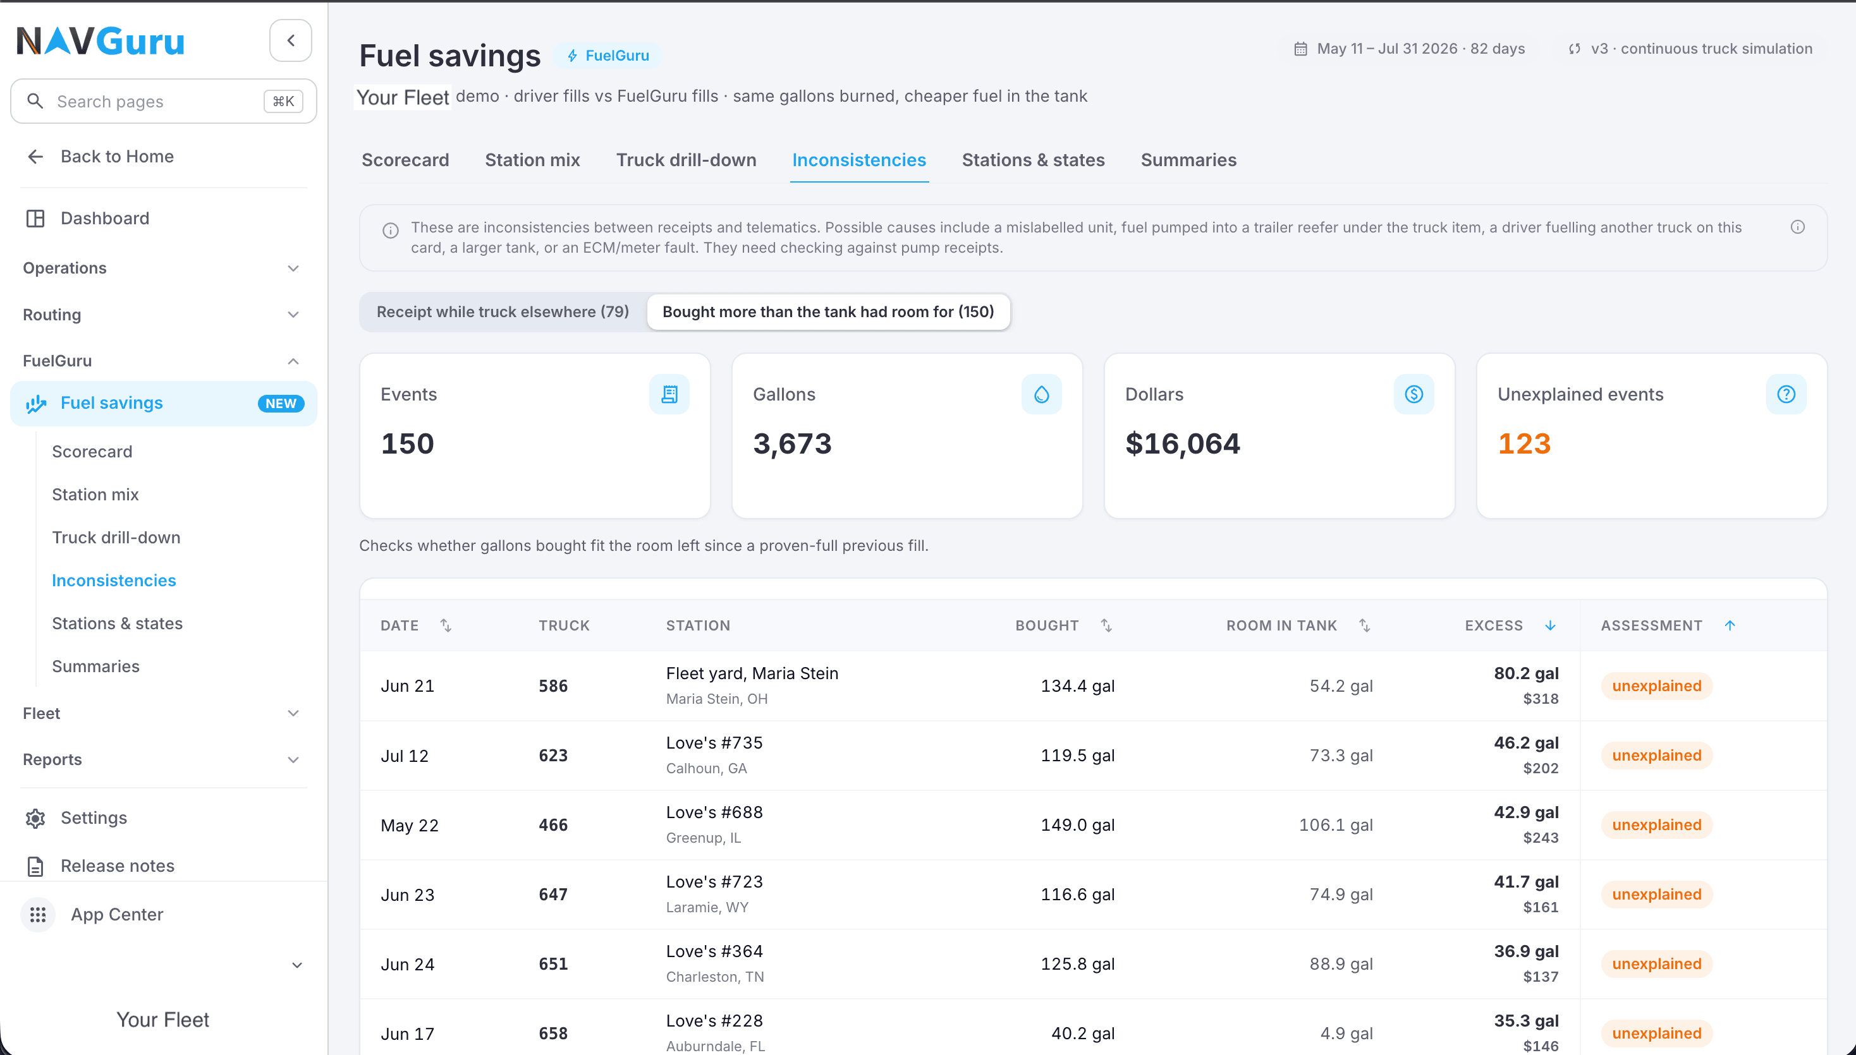Viewport: 1856px width, 1055px height.
Task: Sort by Bought column arrows
Action: point(1106,625)
